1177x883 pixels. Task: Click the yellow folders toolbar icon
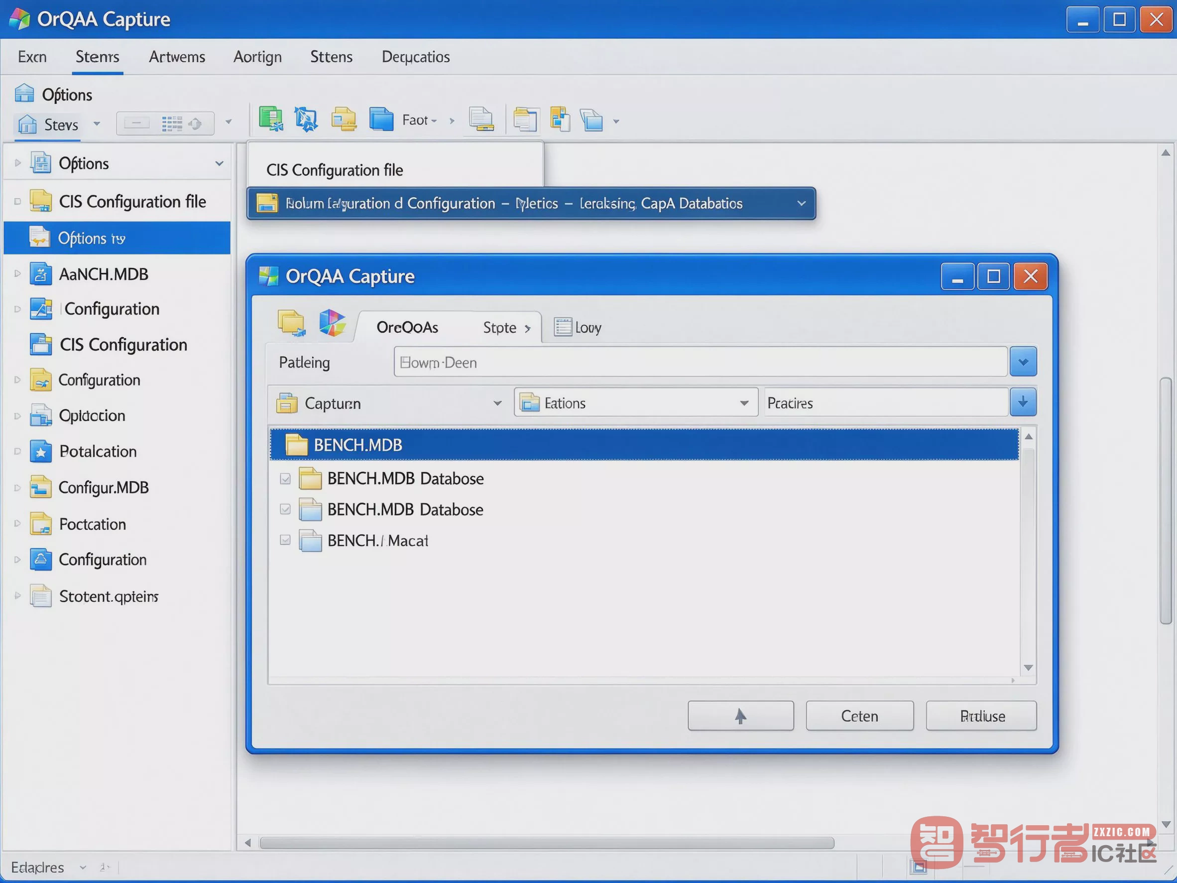[x=344, y=119]
